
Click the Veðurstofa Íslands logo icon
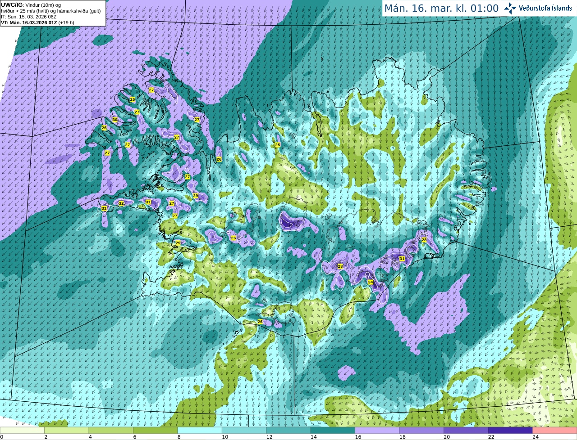pos(510,8)
